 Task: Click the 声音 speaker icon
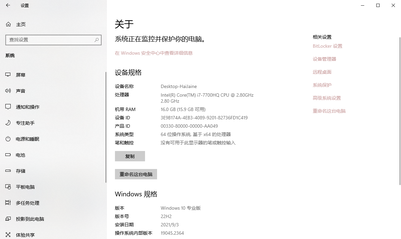(8, 91)
